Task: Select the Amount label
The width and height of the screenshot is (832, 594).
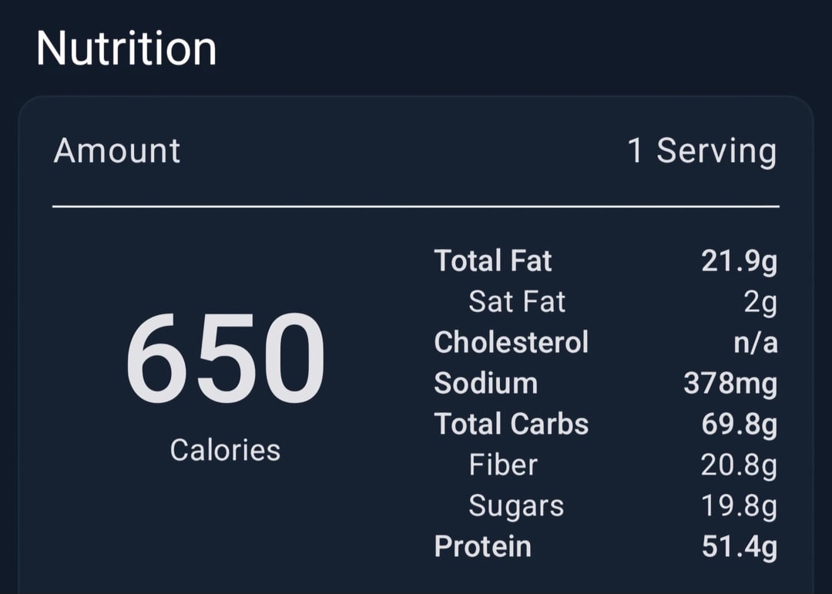Action: click(117, 150)
